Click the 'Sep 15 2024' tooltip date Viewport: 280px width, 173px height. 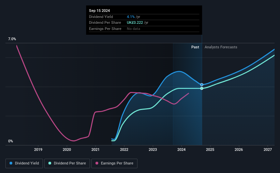(100, 11)
